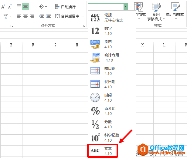
Task: Open the font group dialog launcher
Action: 12,26
